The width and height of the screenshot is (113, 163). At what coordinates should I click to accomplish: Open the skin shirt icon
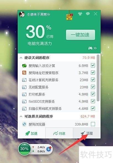80,13
